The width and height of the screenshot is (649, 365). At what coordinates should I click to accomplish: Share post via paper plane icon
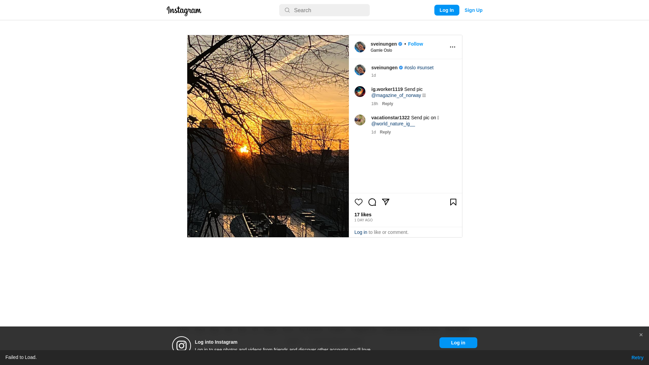pyautogui.click(x=386, y=202)
